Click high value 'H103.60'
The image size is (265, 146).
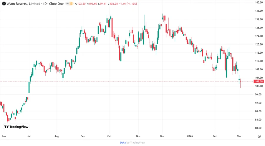point(92,4)
